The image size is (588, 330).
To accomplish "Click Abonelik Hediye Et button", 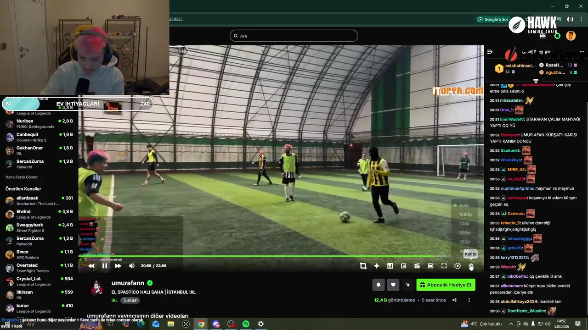I will (446, 285).
